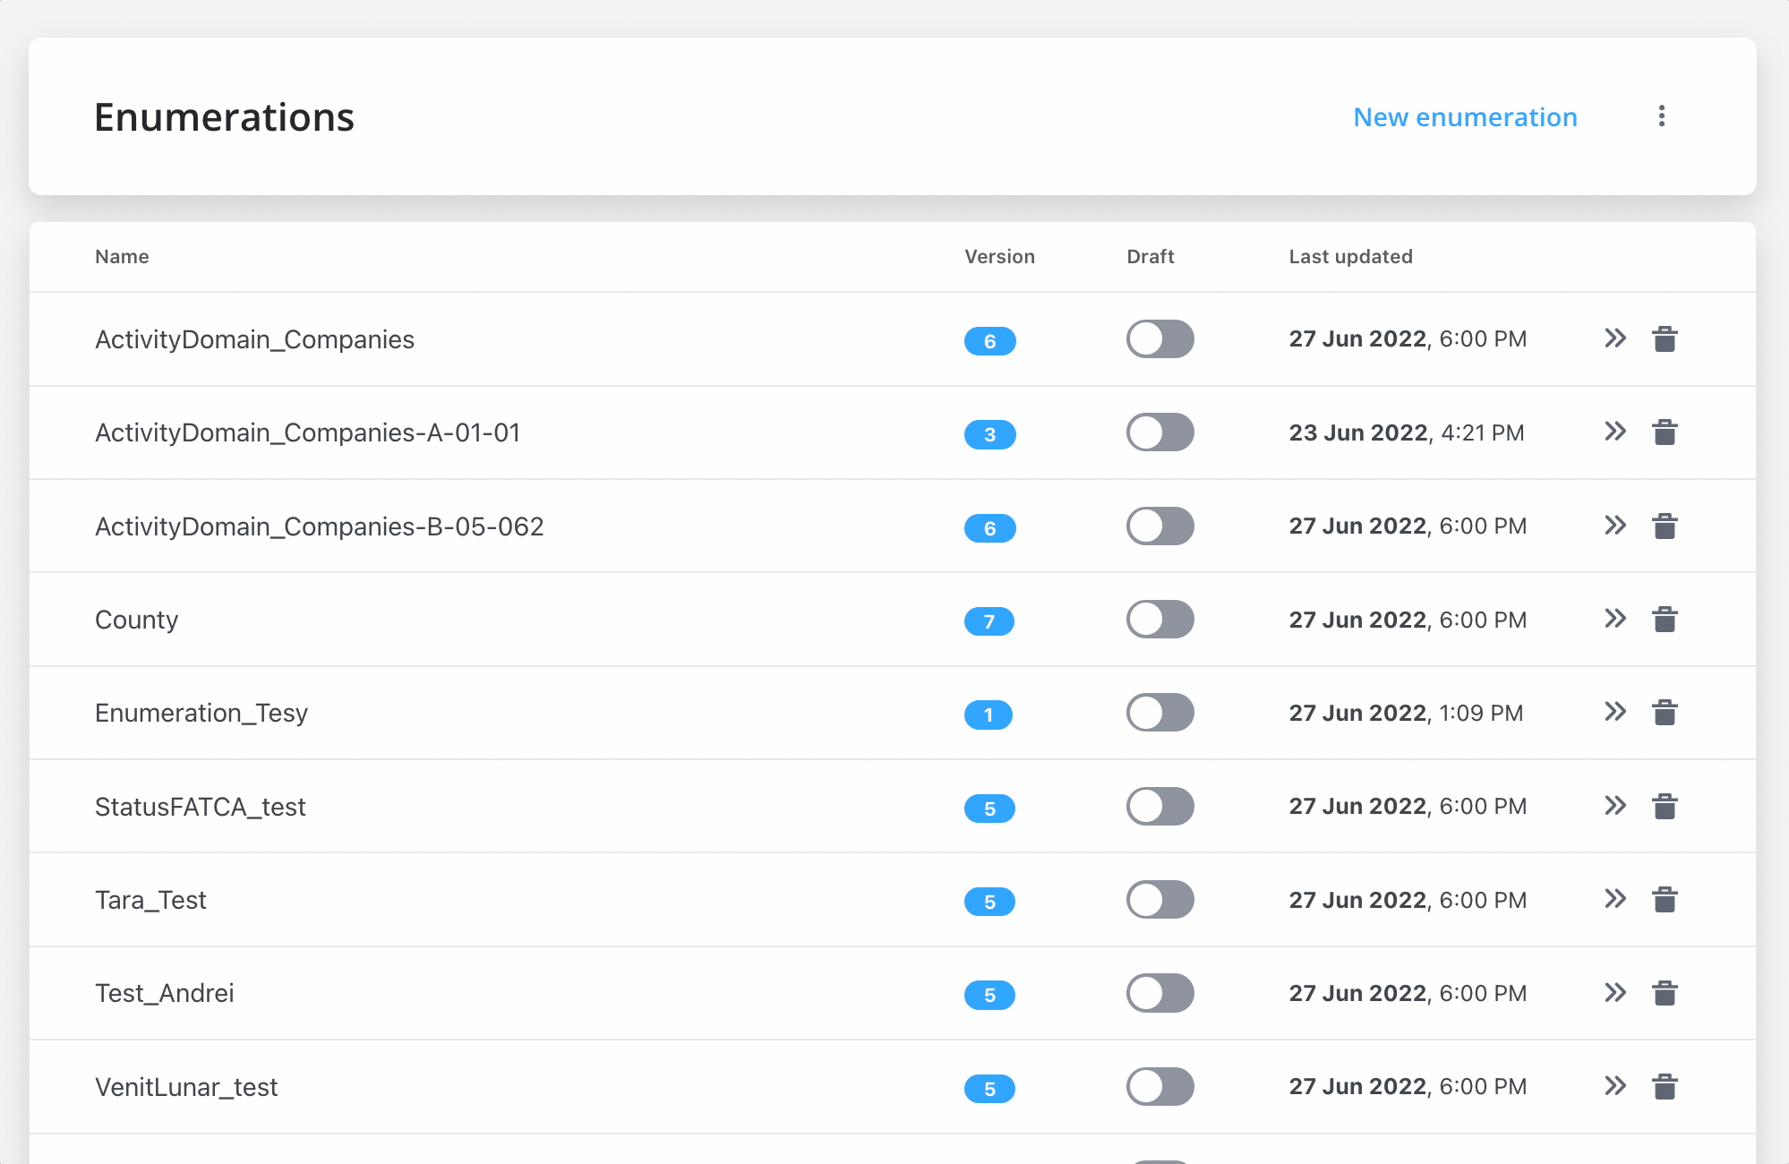
Task: Open Enumeration_Tesy with double chevron
Action: tap(1615, 712)
